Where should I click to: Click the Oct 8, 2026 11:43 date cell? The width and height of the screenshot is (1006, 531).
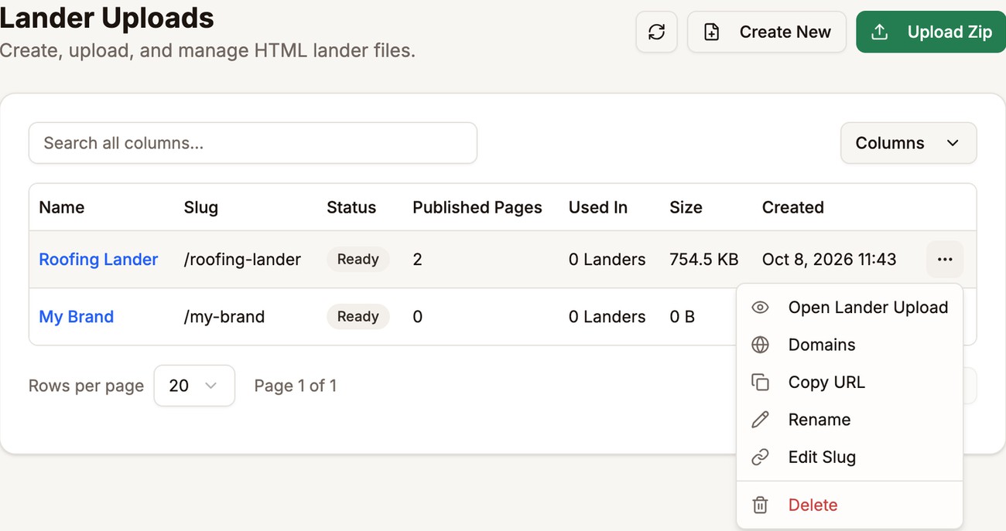(830, 260)
